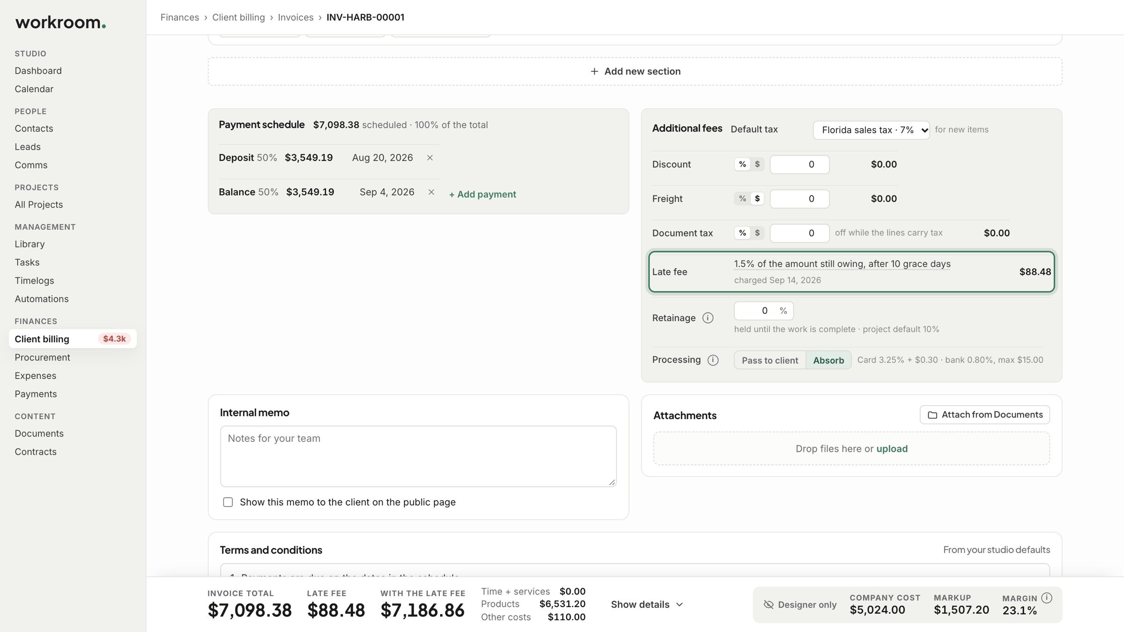Click the Deposit date Aug 20, 2026
Screen dimensions: 1124x632
tap(382, 158)
